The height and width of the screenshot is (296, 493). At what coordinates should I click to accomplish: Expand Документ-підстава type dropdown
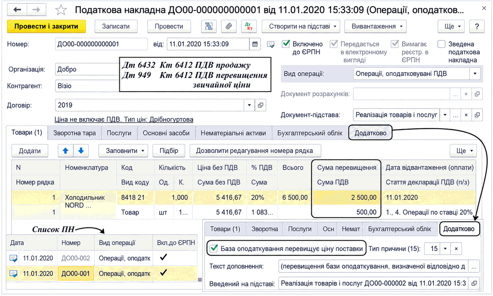click(x=445, y=115)
